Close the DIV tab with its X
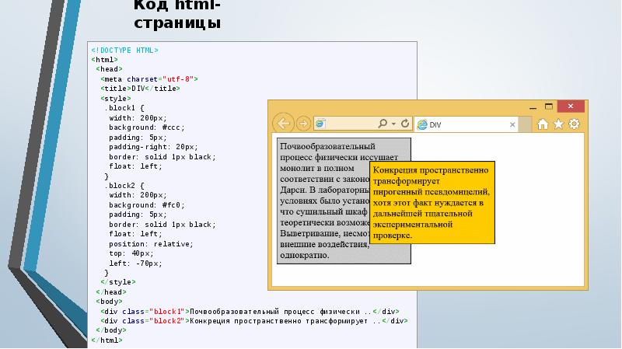Viewport: 622px width, 349px height. (x=512, y=124)
